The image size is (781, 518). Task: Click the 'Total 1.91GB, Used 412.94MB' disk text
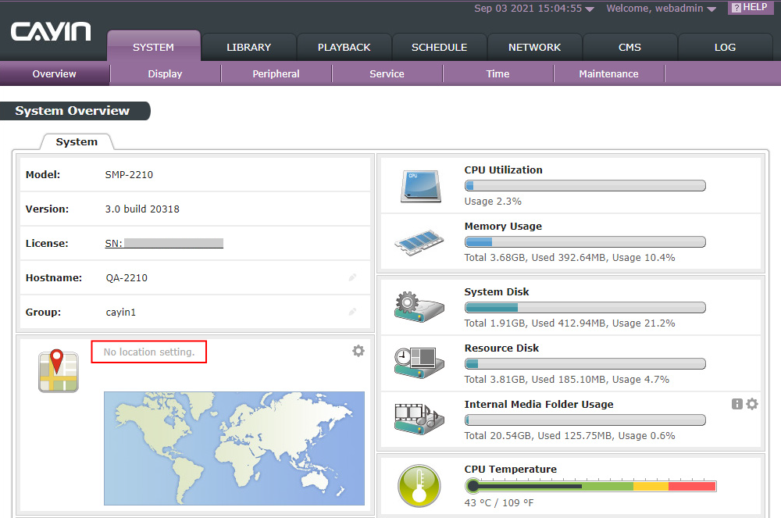tap(534, 323)
